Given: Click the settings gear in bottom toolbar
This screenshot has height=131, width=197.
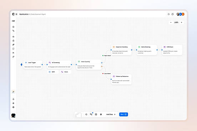Looking at the screenshot, I should tap(101, 114).
